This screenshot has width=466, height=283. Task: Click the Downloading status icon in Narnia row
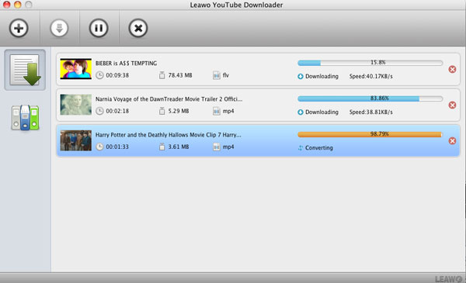click(x=301, y=112)
